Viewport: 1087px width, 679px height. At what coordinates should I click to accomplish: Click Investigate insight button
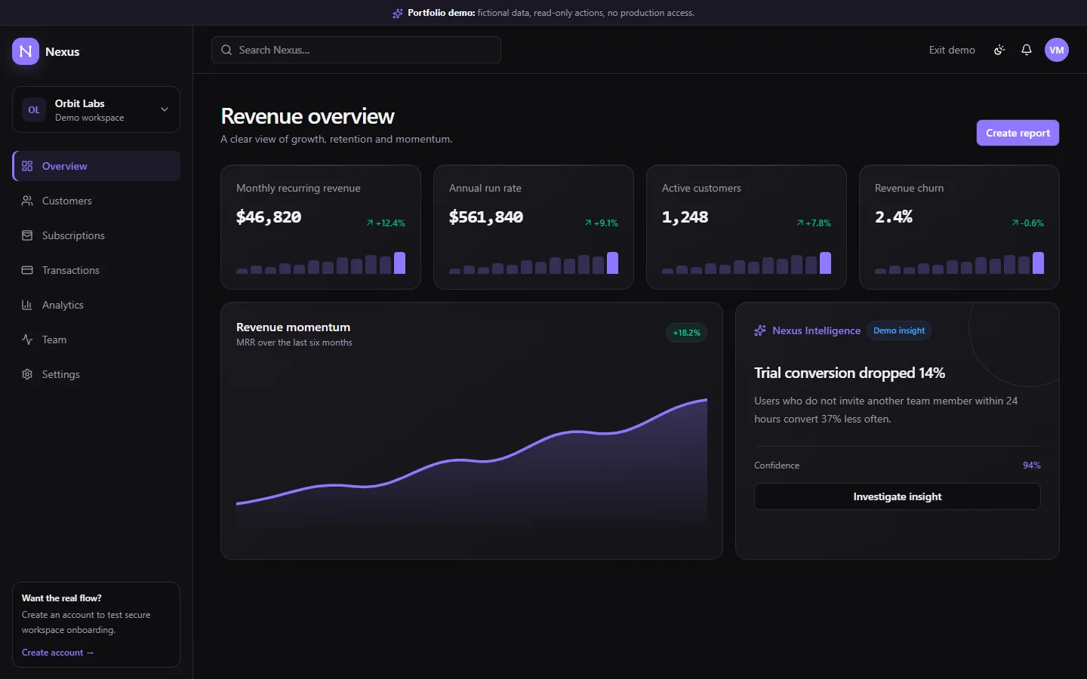(898, 496)
